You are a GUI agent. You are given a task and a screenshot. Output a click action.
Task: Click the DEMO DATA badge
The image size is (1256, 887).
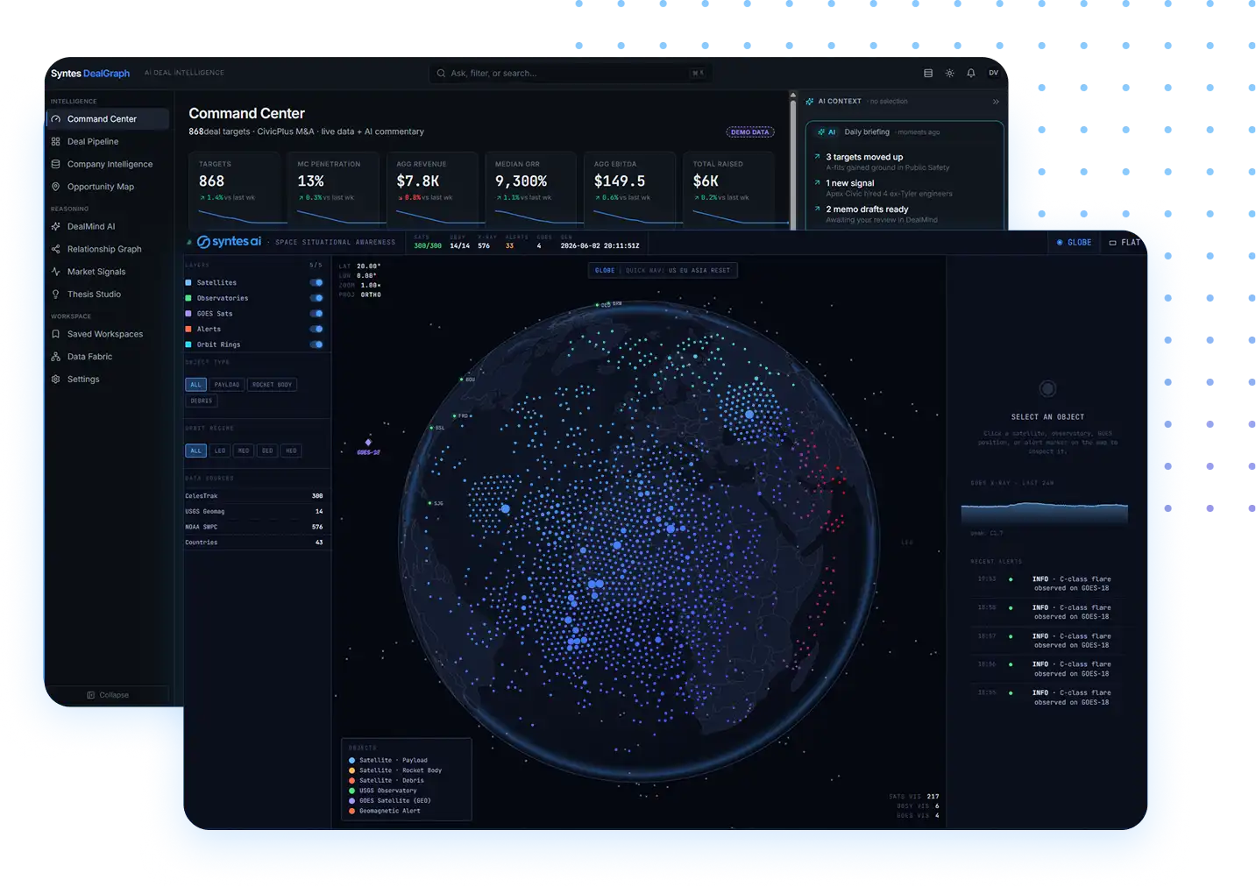(x=750, y=132)
